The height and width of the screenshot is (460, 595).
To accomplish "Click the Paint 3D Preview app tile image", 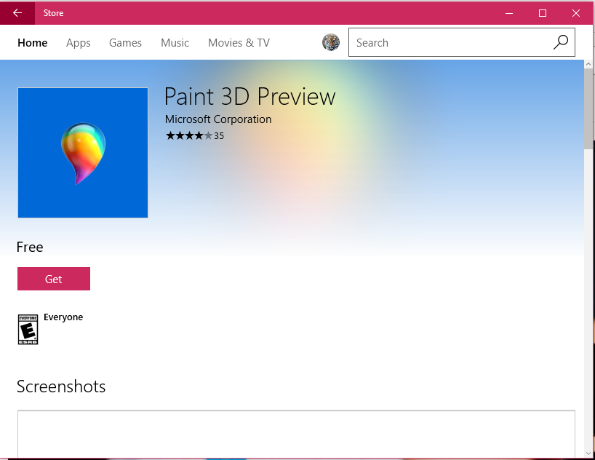I will (82, 152).
